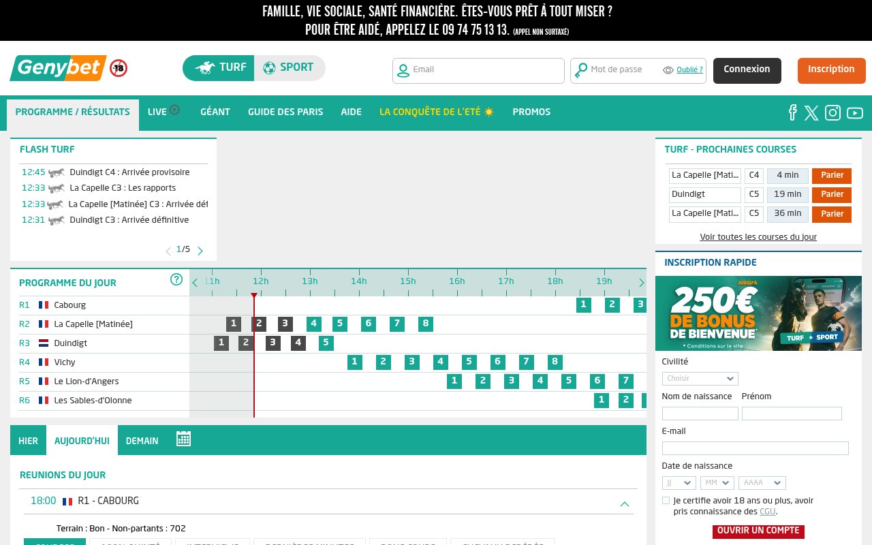
Task: Select race 8 of La Capelle [Matinée]
Action: tap(425, 324)
